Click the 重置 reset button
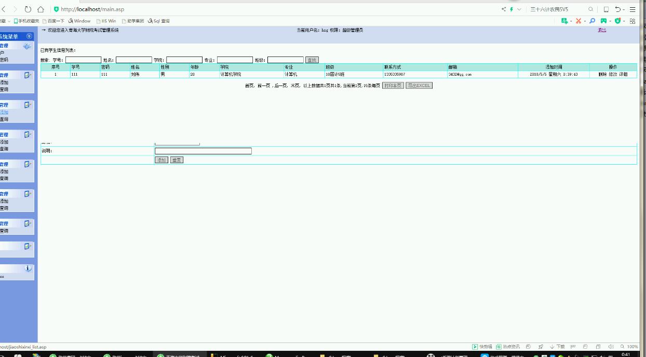646x357 pixels. pos(177,160)
